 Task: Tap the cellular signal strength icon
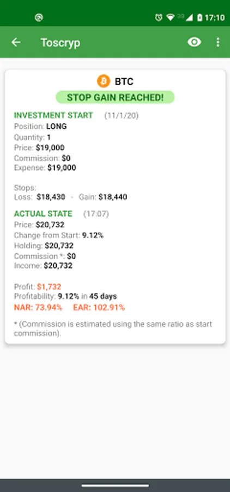[189, 17]
